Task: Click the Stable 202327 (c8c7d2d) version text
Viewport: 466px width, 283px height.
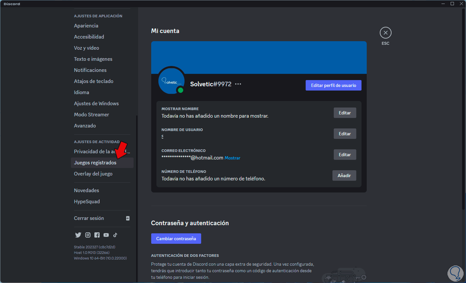Action: (95, 247)
